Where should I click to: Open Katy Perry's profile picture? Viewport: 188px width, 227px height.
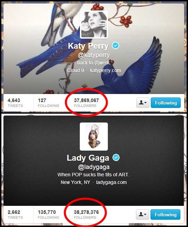94,24
